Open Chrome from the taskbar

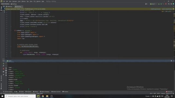point(43,96)
